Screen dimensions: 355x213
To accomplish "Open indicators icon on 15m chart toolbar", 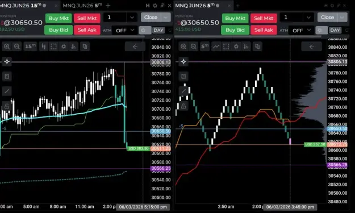I will (74, 47).
